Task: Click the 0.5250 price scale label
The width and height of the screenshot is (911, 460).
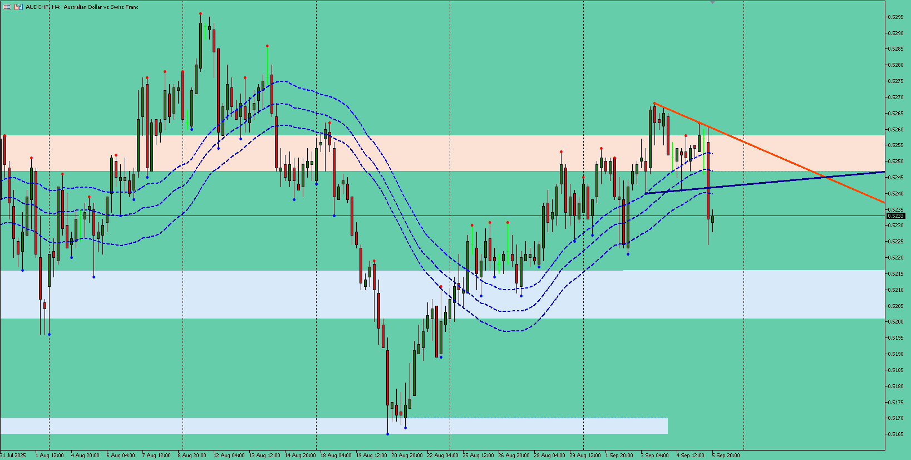Action: pos(895,162)
